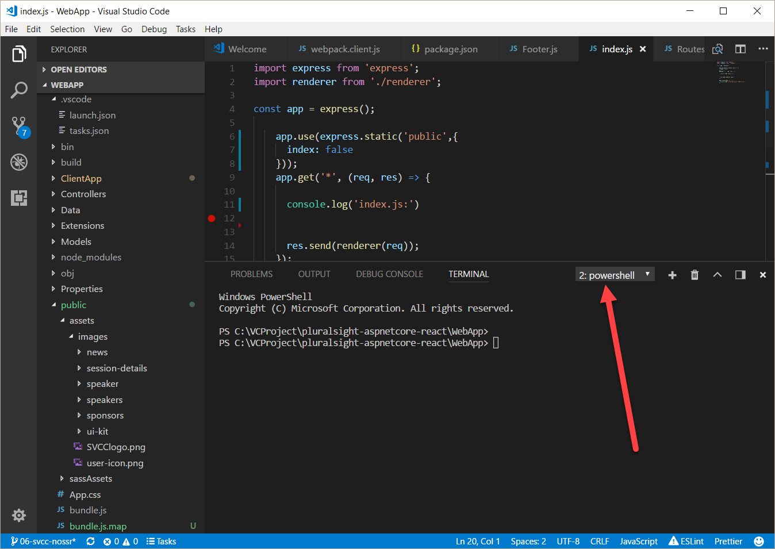Open the Manage gear menu

coord(19,515)
